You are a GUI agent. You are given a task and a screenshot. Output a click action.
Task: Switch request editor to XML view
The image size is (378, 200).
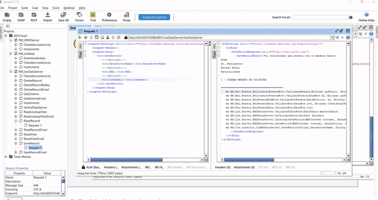click(80, 46)
